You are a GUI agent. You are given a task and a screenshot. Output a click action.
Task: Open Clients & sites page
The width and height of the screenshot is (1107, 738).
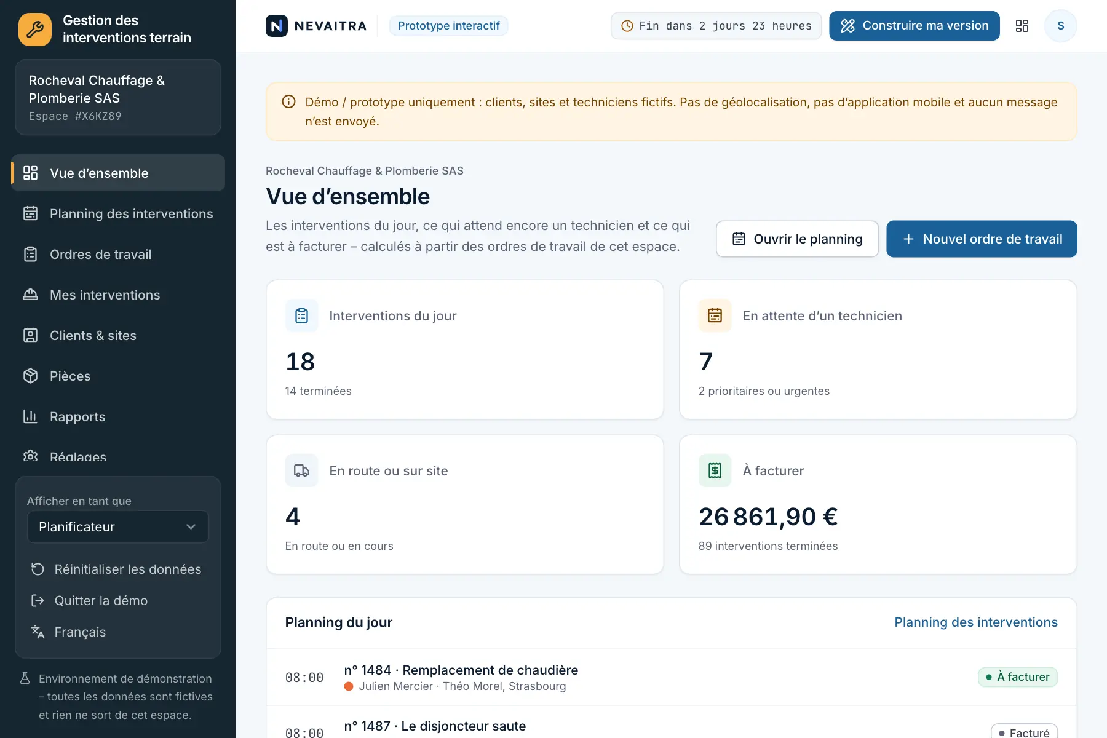pyautogui.click(x=118, y=335)
